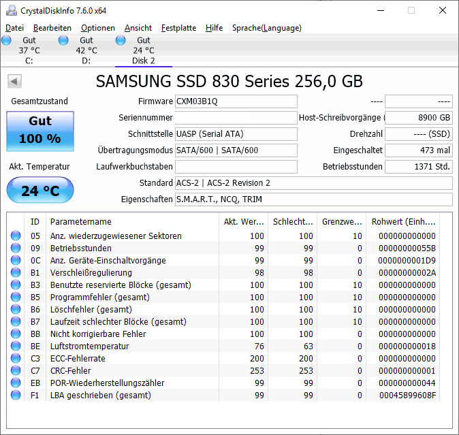Select 'Verschleißregulierung' row text

pos(91,273)
